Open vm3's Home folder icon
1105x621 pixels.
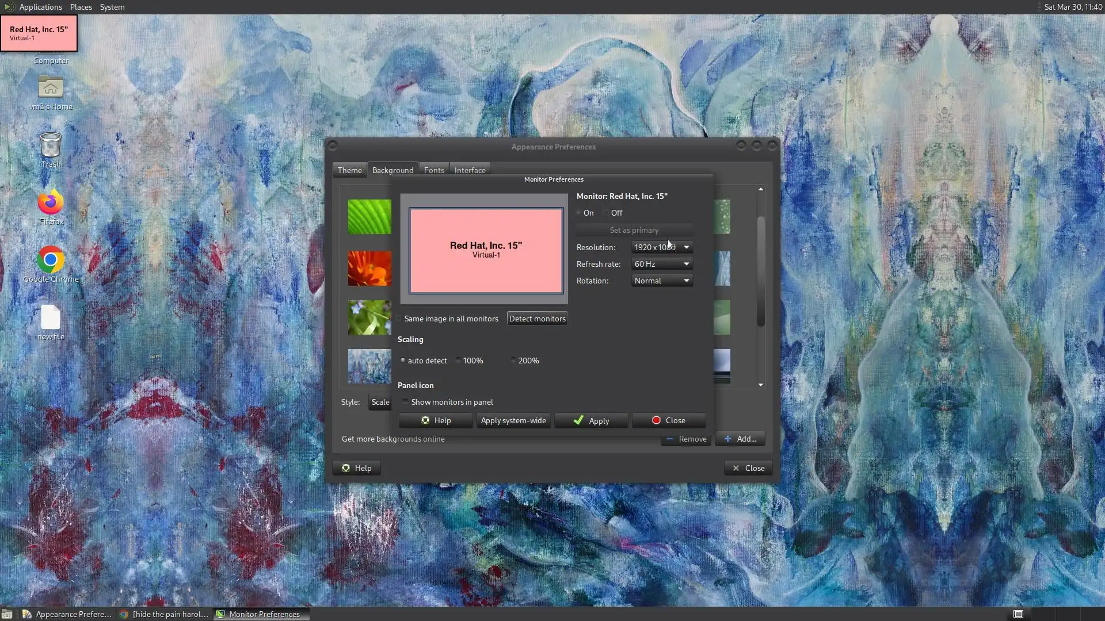(51, 87)
